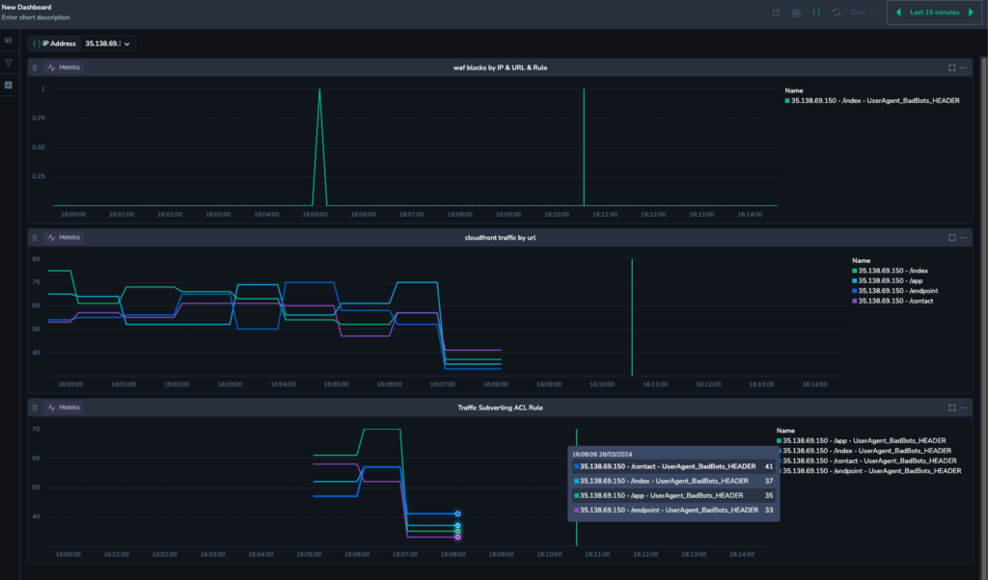Screen dimensions: 988x580
Task: Click the add panel plus icon in sidebar
Action: pyautogui.click(x=9, y=85)
